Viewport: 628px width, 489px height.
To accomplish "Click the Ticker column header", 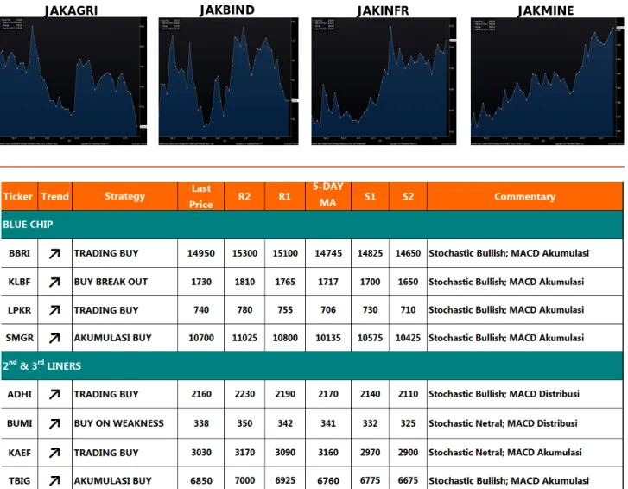I will 19,196.
